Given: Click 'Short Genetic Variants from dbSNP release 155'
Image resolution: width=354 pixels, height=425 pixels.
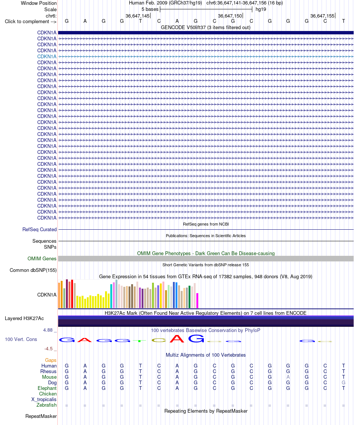Looking at the screenshot, I should [x=206, y=265].
